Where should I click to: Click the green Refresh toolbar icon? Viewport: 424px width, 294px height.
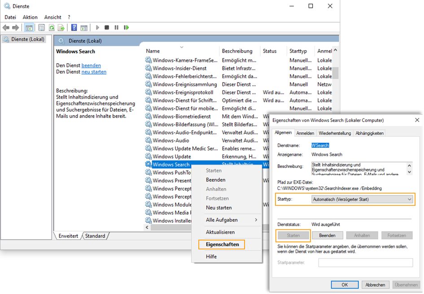pos(52,27)
